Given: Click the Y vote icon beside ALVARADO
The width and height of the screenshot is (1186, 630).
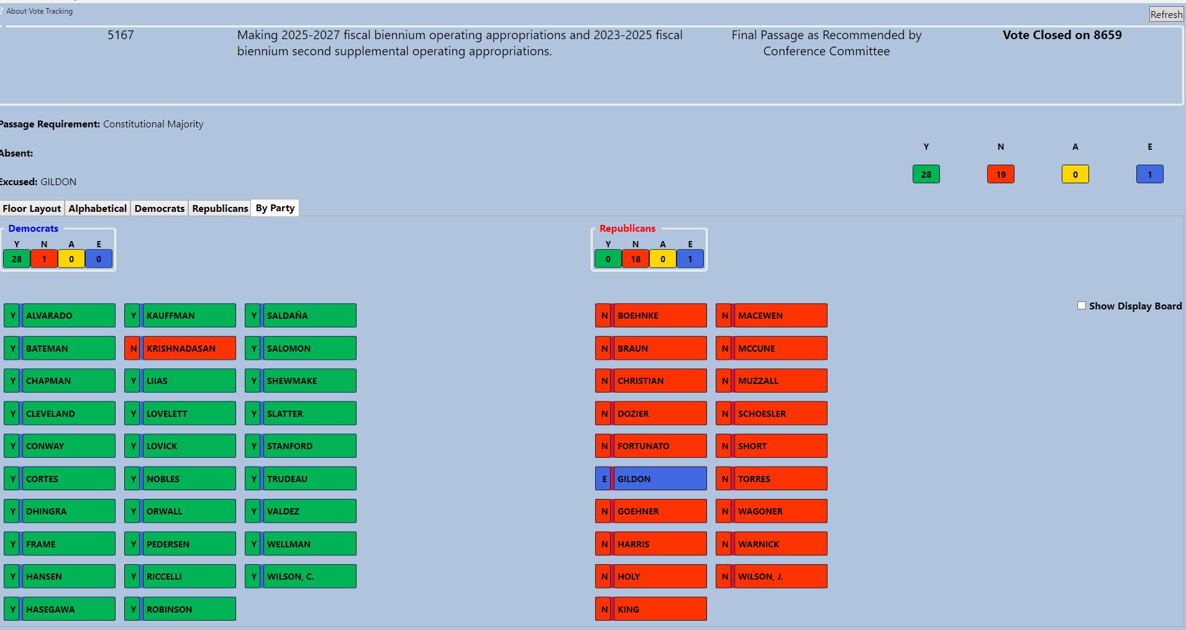Looking at the screenshot, I should pyautogui.click(x=12, y=316).
